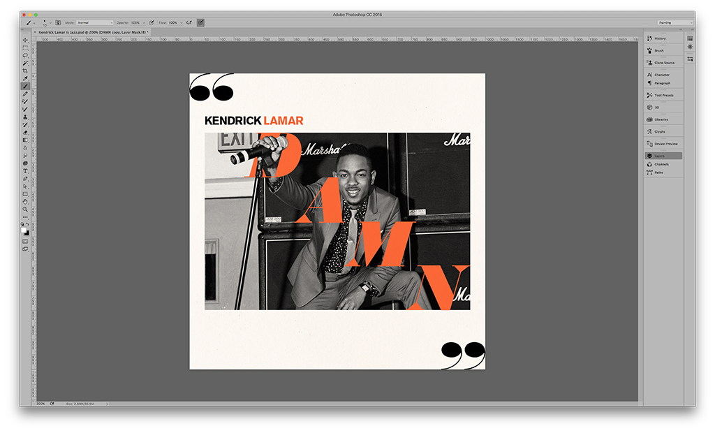Click the white foreground color swatch
Viewport: 715px width, 433px height.
(24, 230)
